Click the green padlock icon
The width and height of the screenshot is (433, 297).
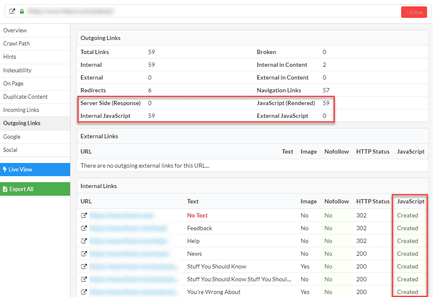coord(22,11)
